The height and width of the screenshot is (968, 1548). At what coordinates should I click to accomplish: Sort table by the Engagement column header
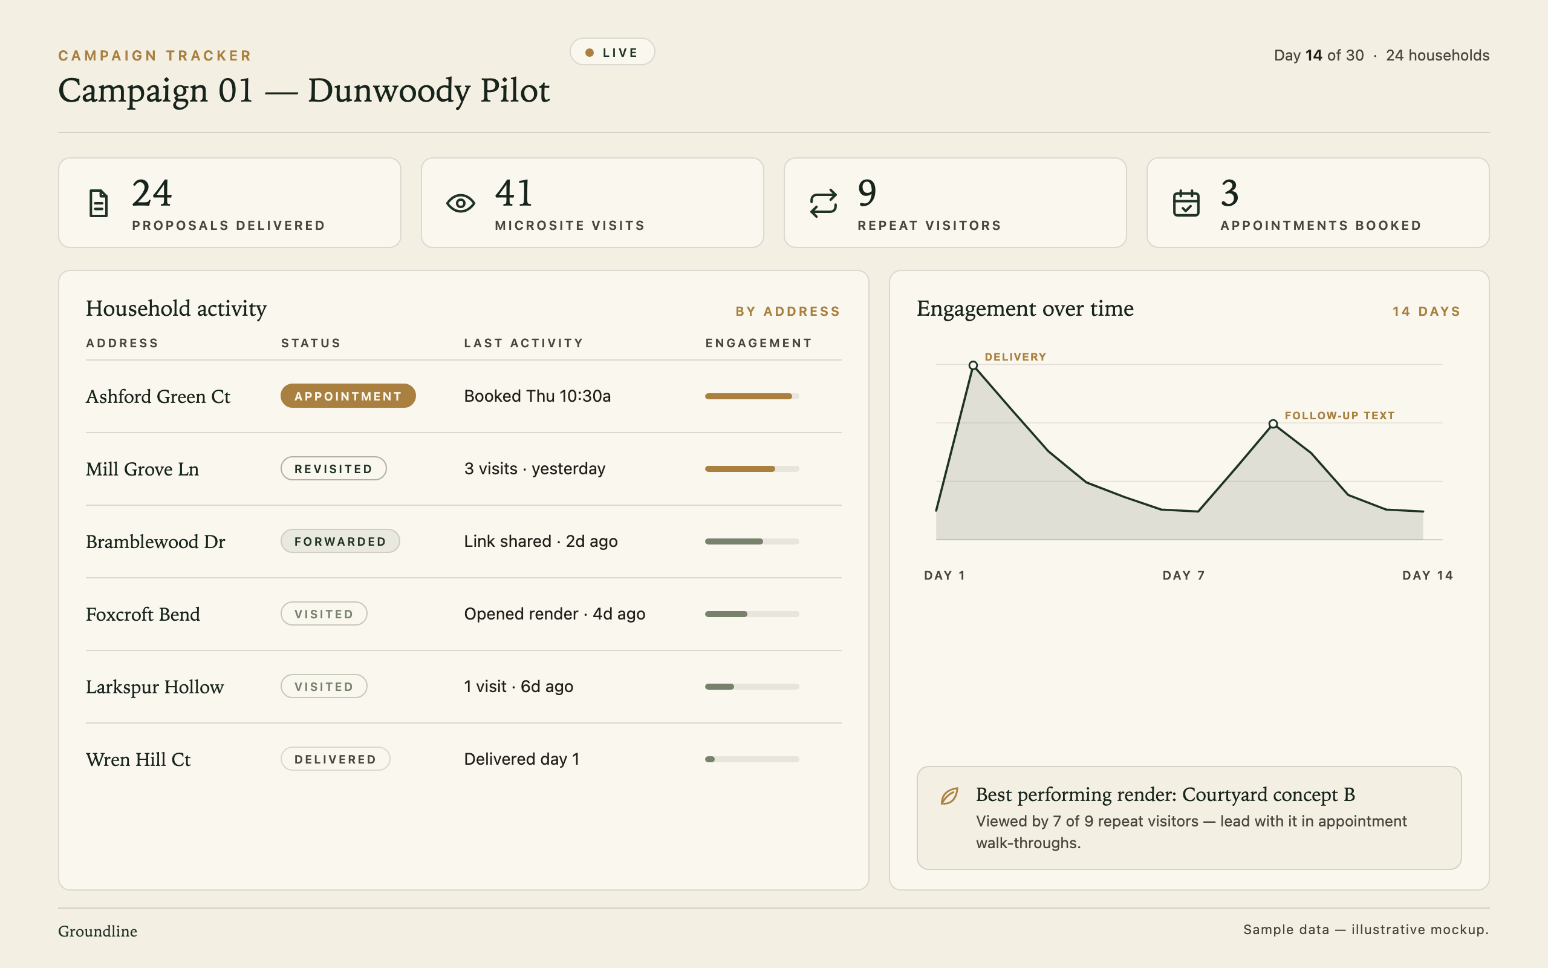point(759,343)
